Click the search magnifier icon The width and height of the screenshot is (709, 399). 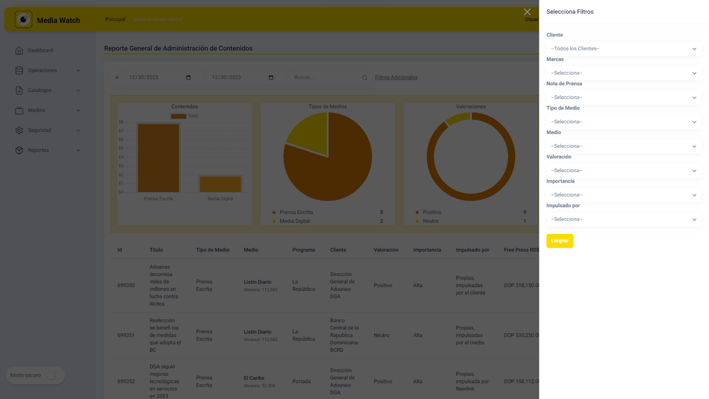click(x=365, y=78)
